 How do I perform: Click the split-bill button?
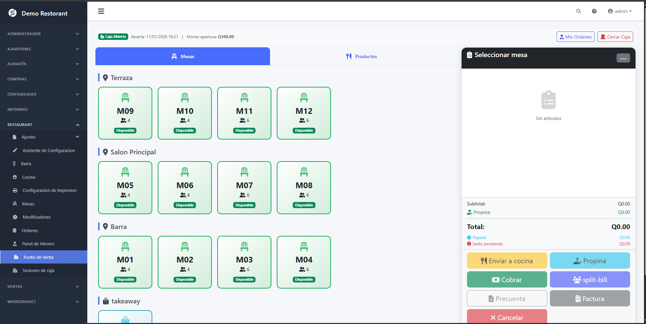[589, 280]
